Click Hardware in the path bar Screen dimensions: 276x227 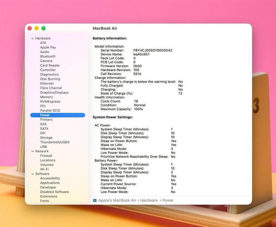[149, 200]
